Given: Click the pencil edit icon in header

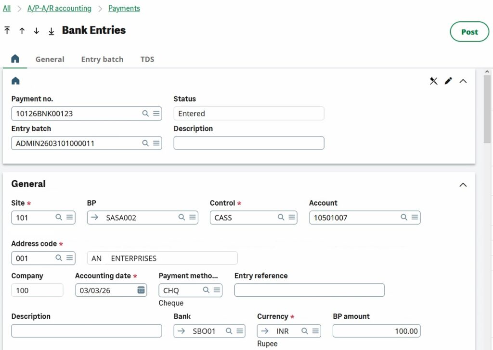Looking at the screenshot, I should tap(448, 81).
